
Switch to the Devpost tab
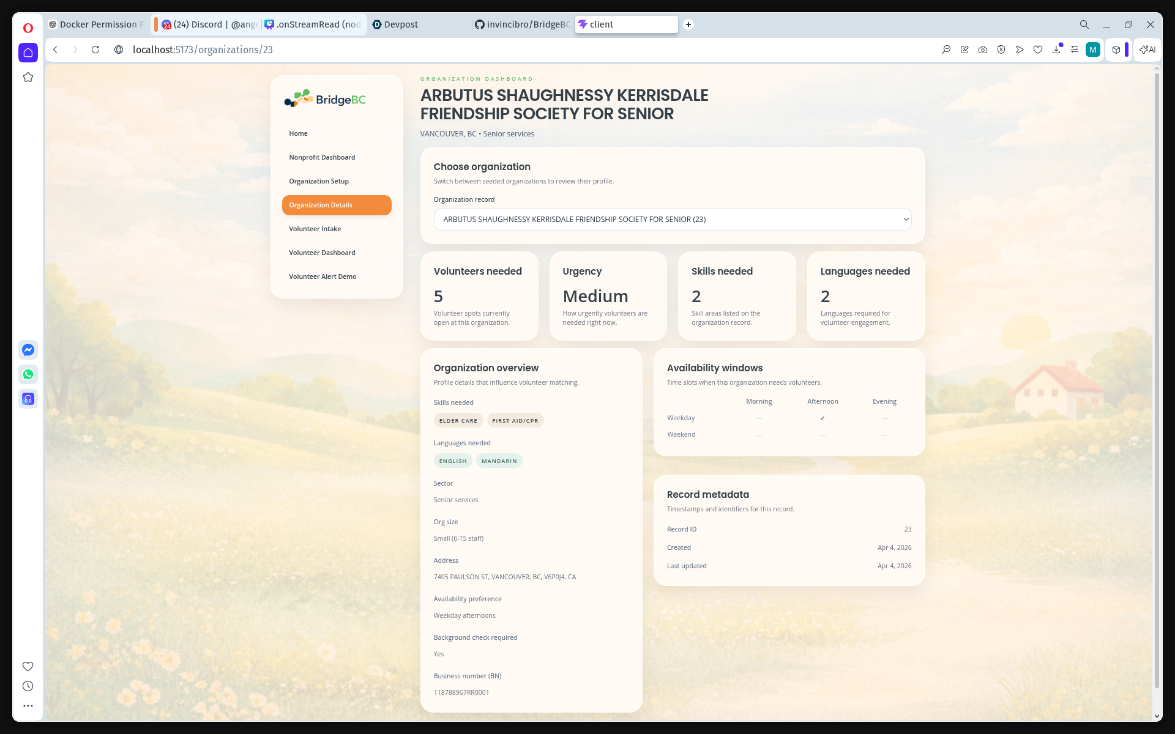(401, 24)
